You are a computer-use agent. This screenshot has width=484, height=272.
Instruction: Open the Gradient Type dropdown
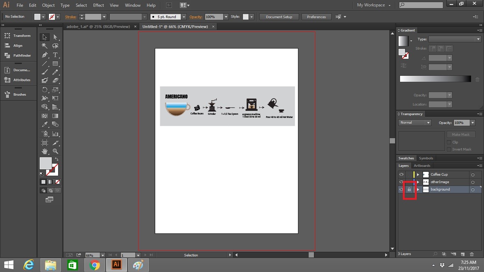tap(455, 39)
